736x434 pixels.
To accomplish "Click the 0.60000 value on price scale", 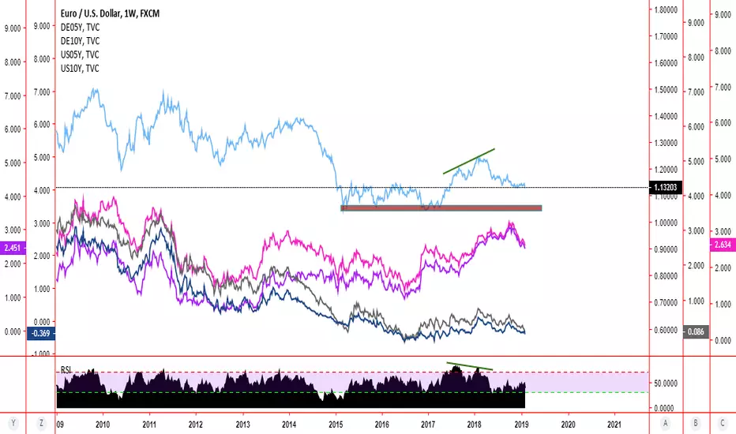I will point(666,330).
